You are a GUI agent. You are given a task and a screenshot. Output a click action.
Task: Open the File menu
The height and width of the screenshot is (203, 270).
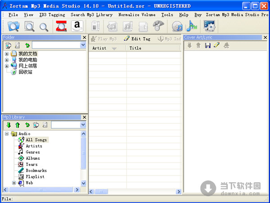[13, 15]
